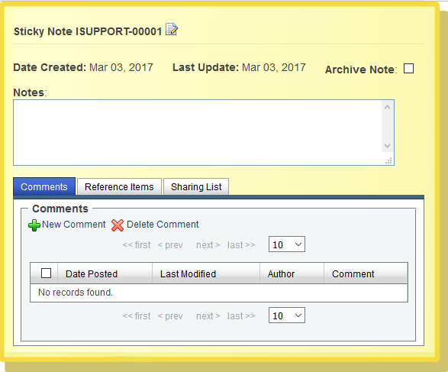
Task: Go to previous page in upper pager
Action: [170, 245]
